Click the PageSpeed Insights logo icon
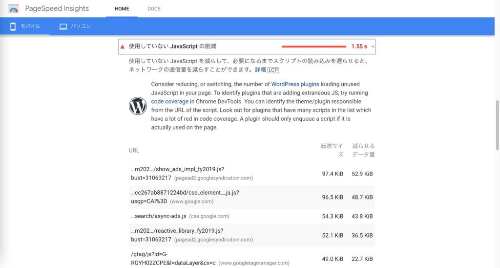The width and height of the screenshot is (500, 268). pos(13,9)
